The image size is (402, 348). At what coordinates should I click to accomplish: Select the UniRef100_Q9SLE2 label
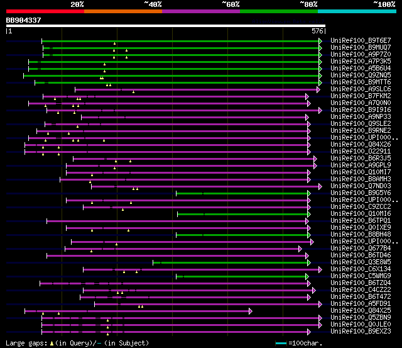coord(361,124)
